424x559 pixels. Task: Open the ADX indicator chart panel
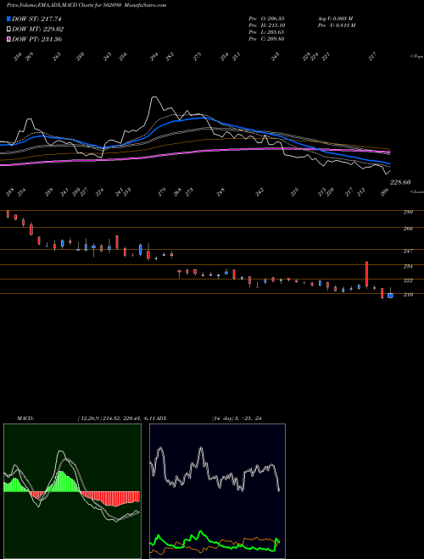[217, 491]
